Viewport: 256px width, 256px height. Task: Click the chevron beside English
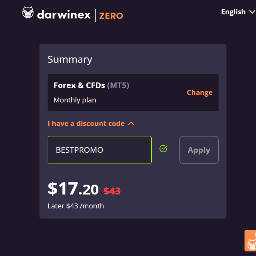coord(252,12)
